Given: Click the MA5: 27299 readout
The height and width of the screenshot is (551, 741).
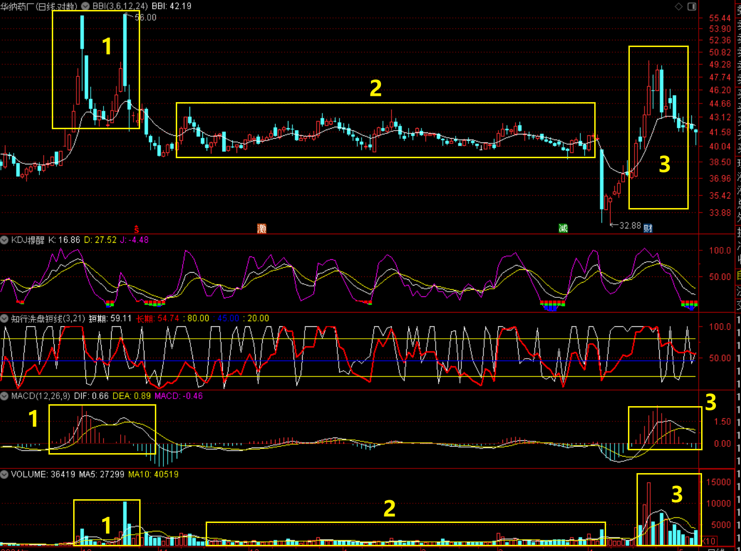Looking at the screenshot, I should click(x=102, y=474).
